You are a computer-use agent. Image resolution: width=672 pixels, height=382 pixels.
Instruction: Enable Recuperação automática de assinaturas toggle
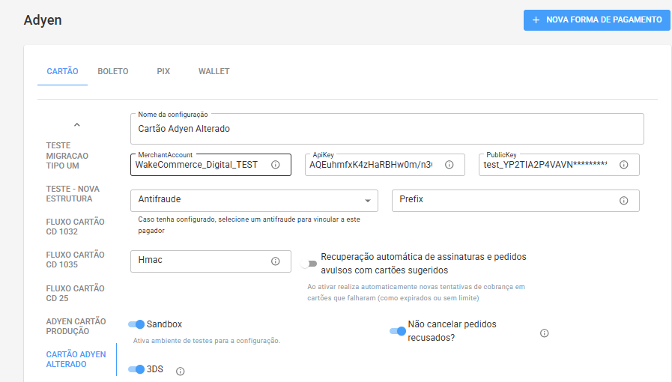tap(309, 264)
